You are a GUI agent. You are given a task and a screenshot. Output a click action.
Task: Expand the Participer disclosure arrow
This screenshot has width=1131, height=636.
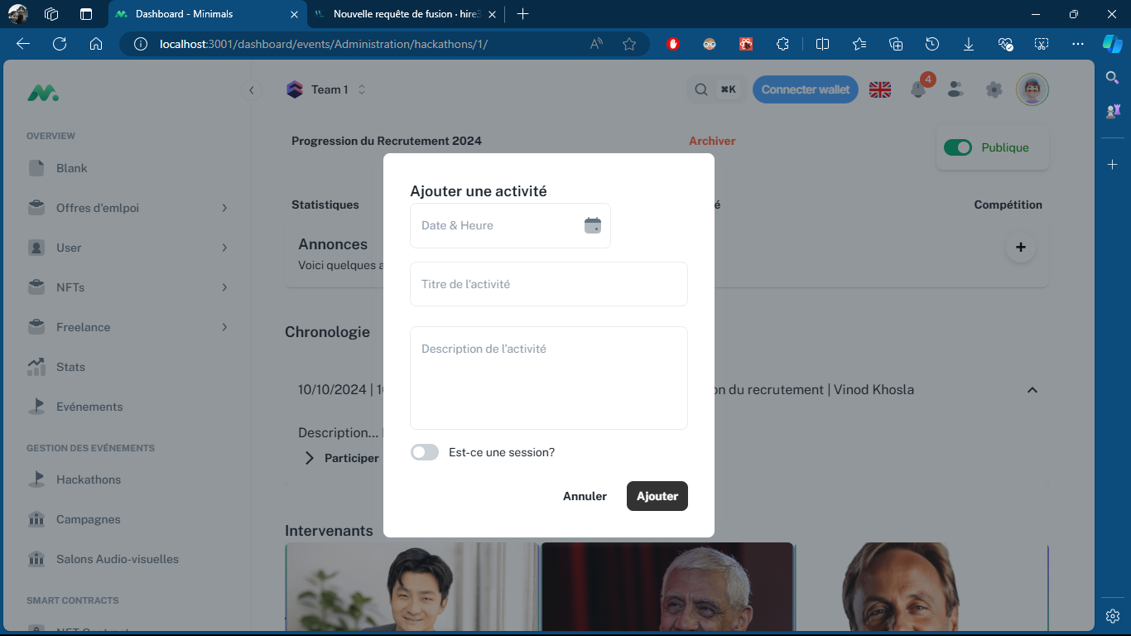310,458
